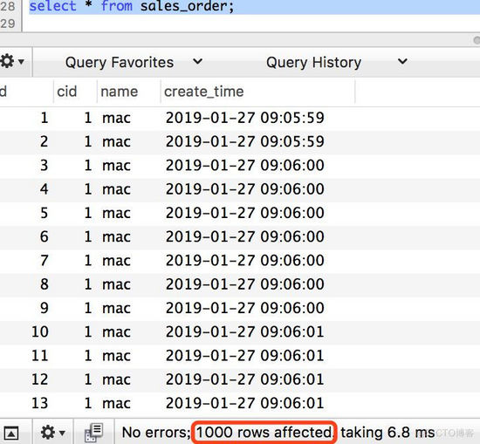Screen dimensions: 480x444
Task: Click create_time cell of row 1
Action: [x=245, y=118]
